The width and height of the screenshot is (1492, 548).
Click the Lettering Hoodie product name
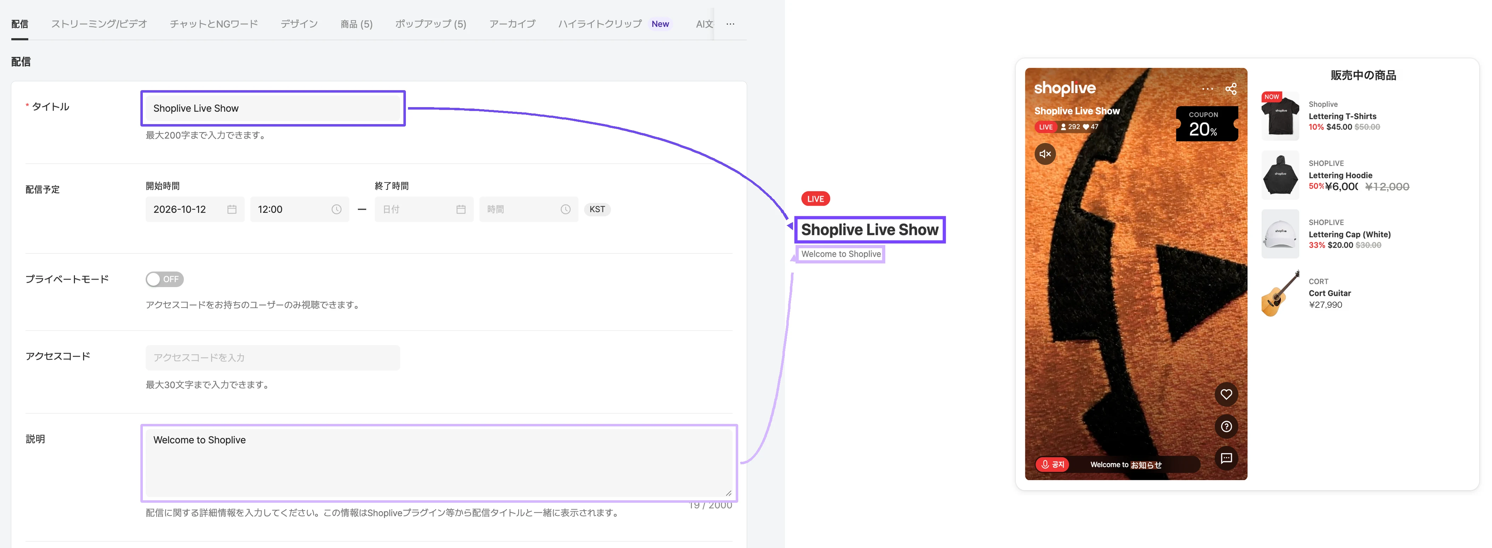[x=1340, y=175]
